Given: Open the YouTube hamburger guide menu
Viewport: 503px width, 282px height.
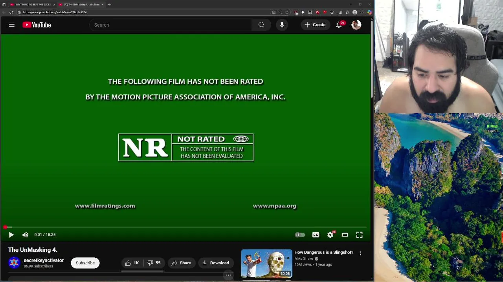Looking at the screenshot, I should click(x=12, y=25).
